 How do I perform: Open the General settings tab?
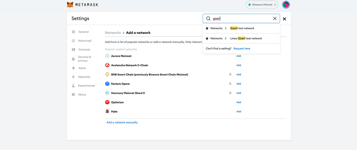click(83, 32)
